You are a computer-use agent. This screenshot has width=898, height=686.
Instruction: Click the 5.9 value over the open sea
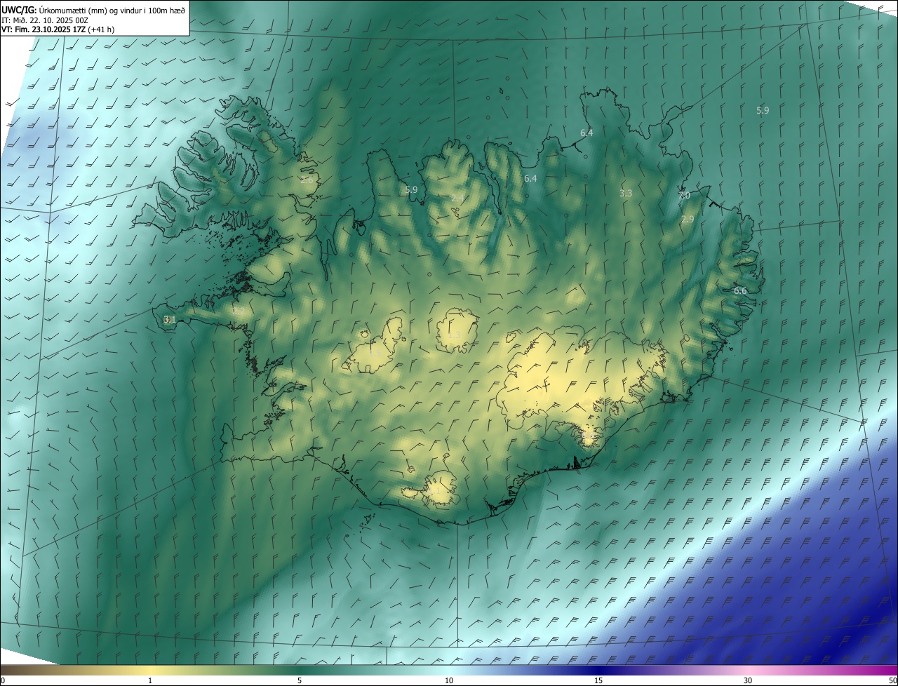coord(763,110)
